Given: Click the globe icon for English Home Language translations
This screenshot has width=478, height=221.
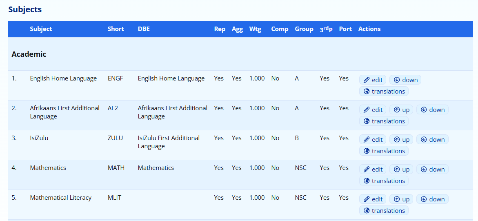Looking at the screenshot, I should 367,92.
